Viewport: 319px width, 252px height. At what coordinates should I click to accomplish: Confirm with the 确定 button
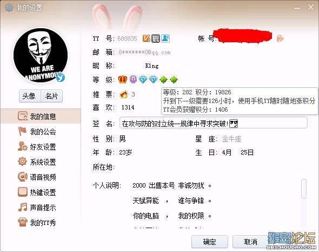point(210,242)
